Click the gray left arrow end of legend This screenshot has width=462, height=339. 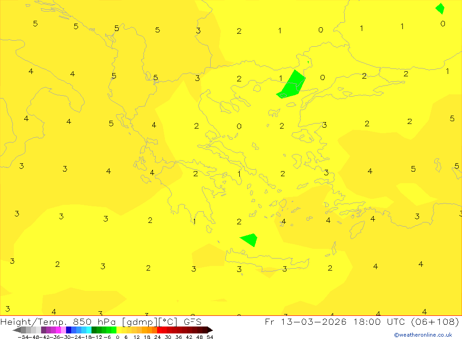[x=17, y=330]
